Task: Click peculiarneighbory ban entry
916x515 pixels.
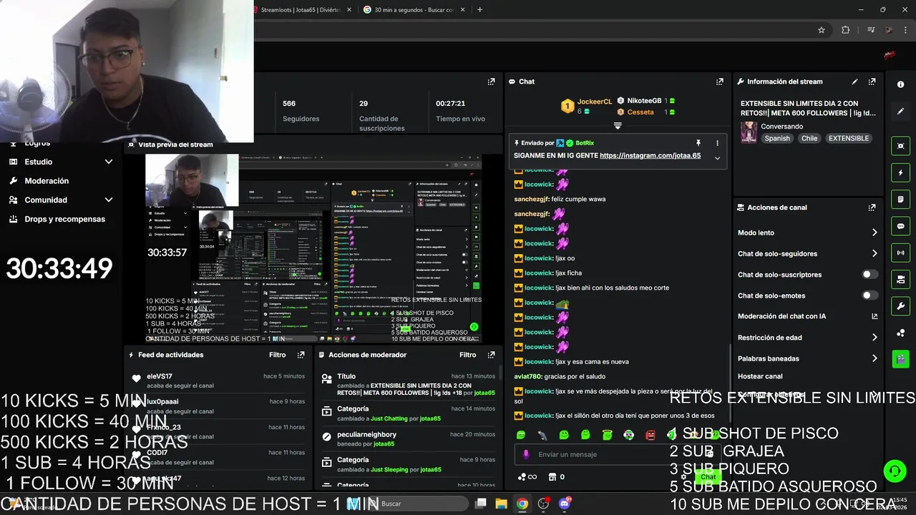Action: tap(406, 438)
